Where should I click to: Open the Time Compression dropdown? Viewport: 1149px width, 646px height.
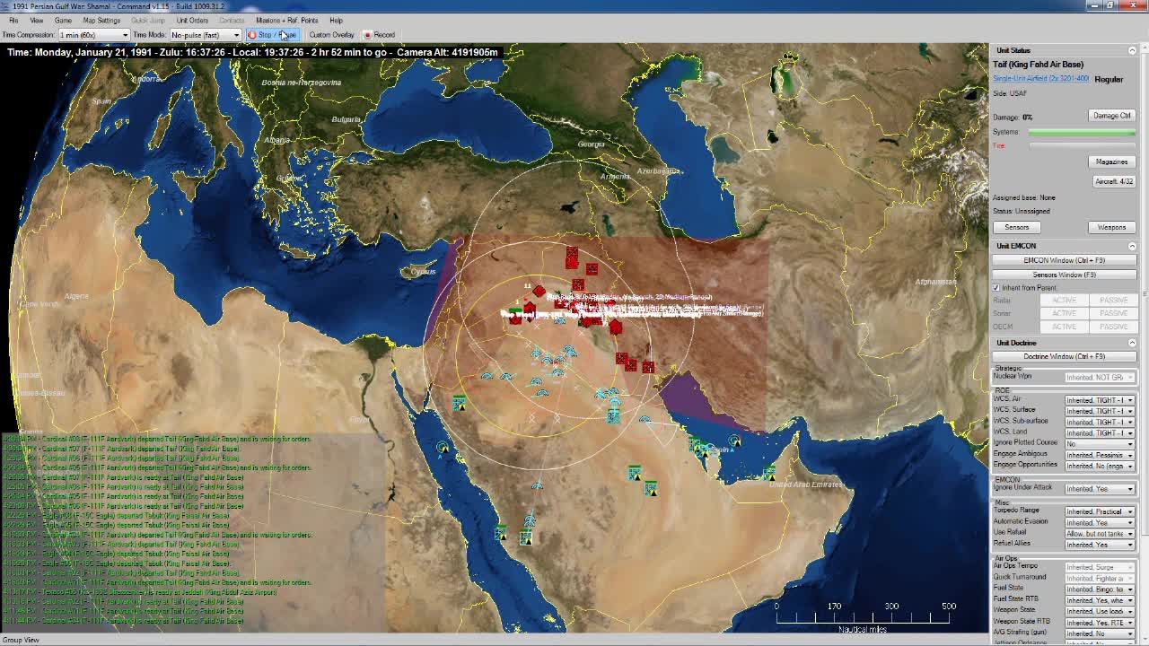93,35
